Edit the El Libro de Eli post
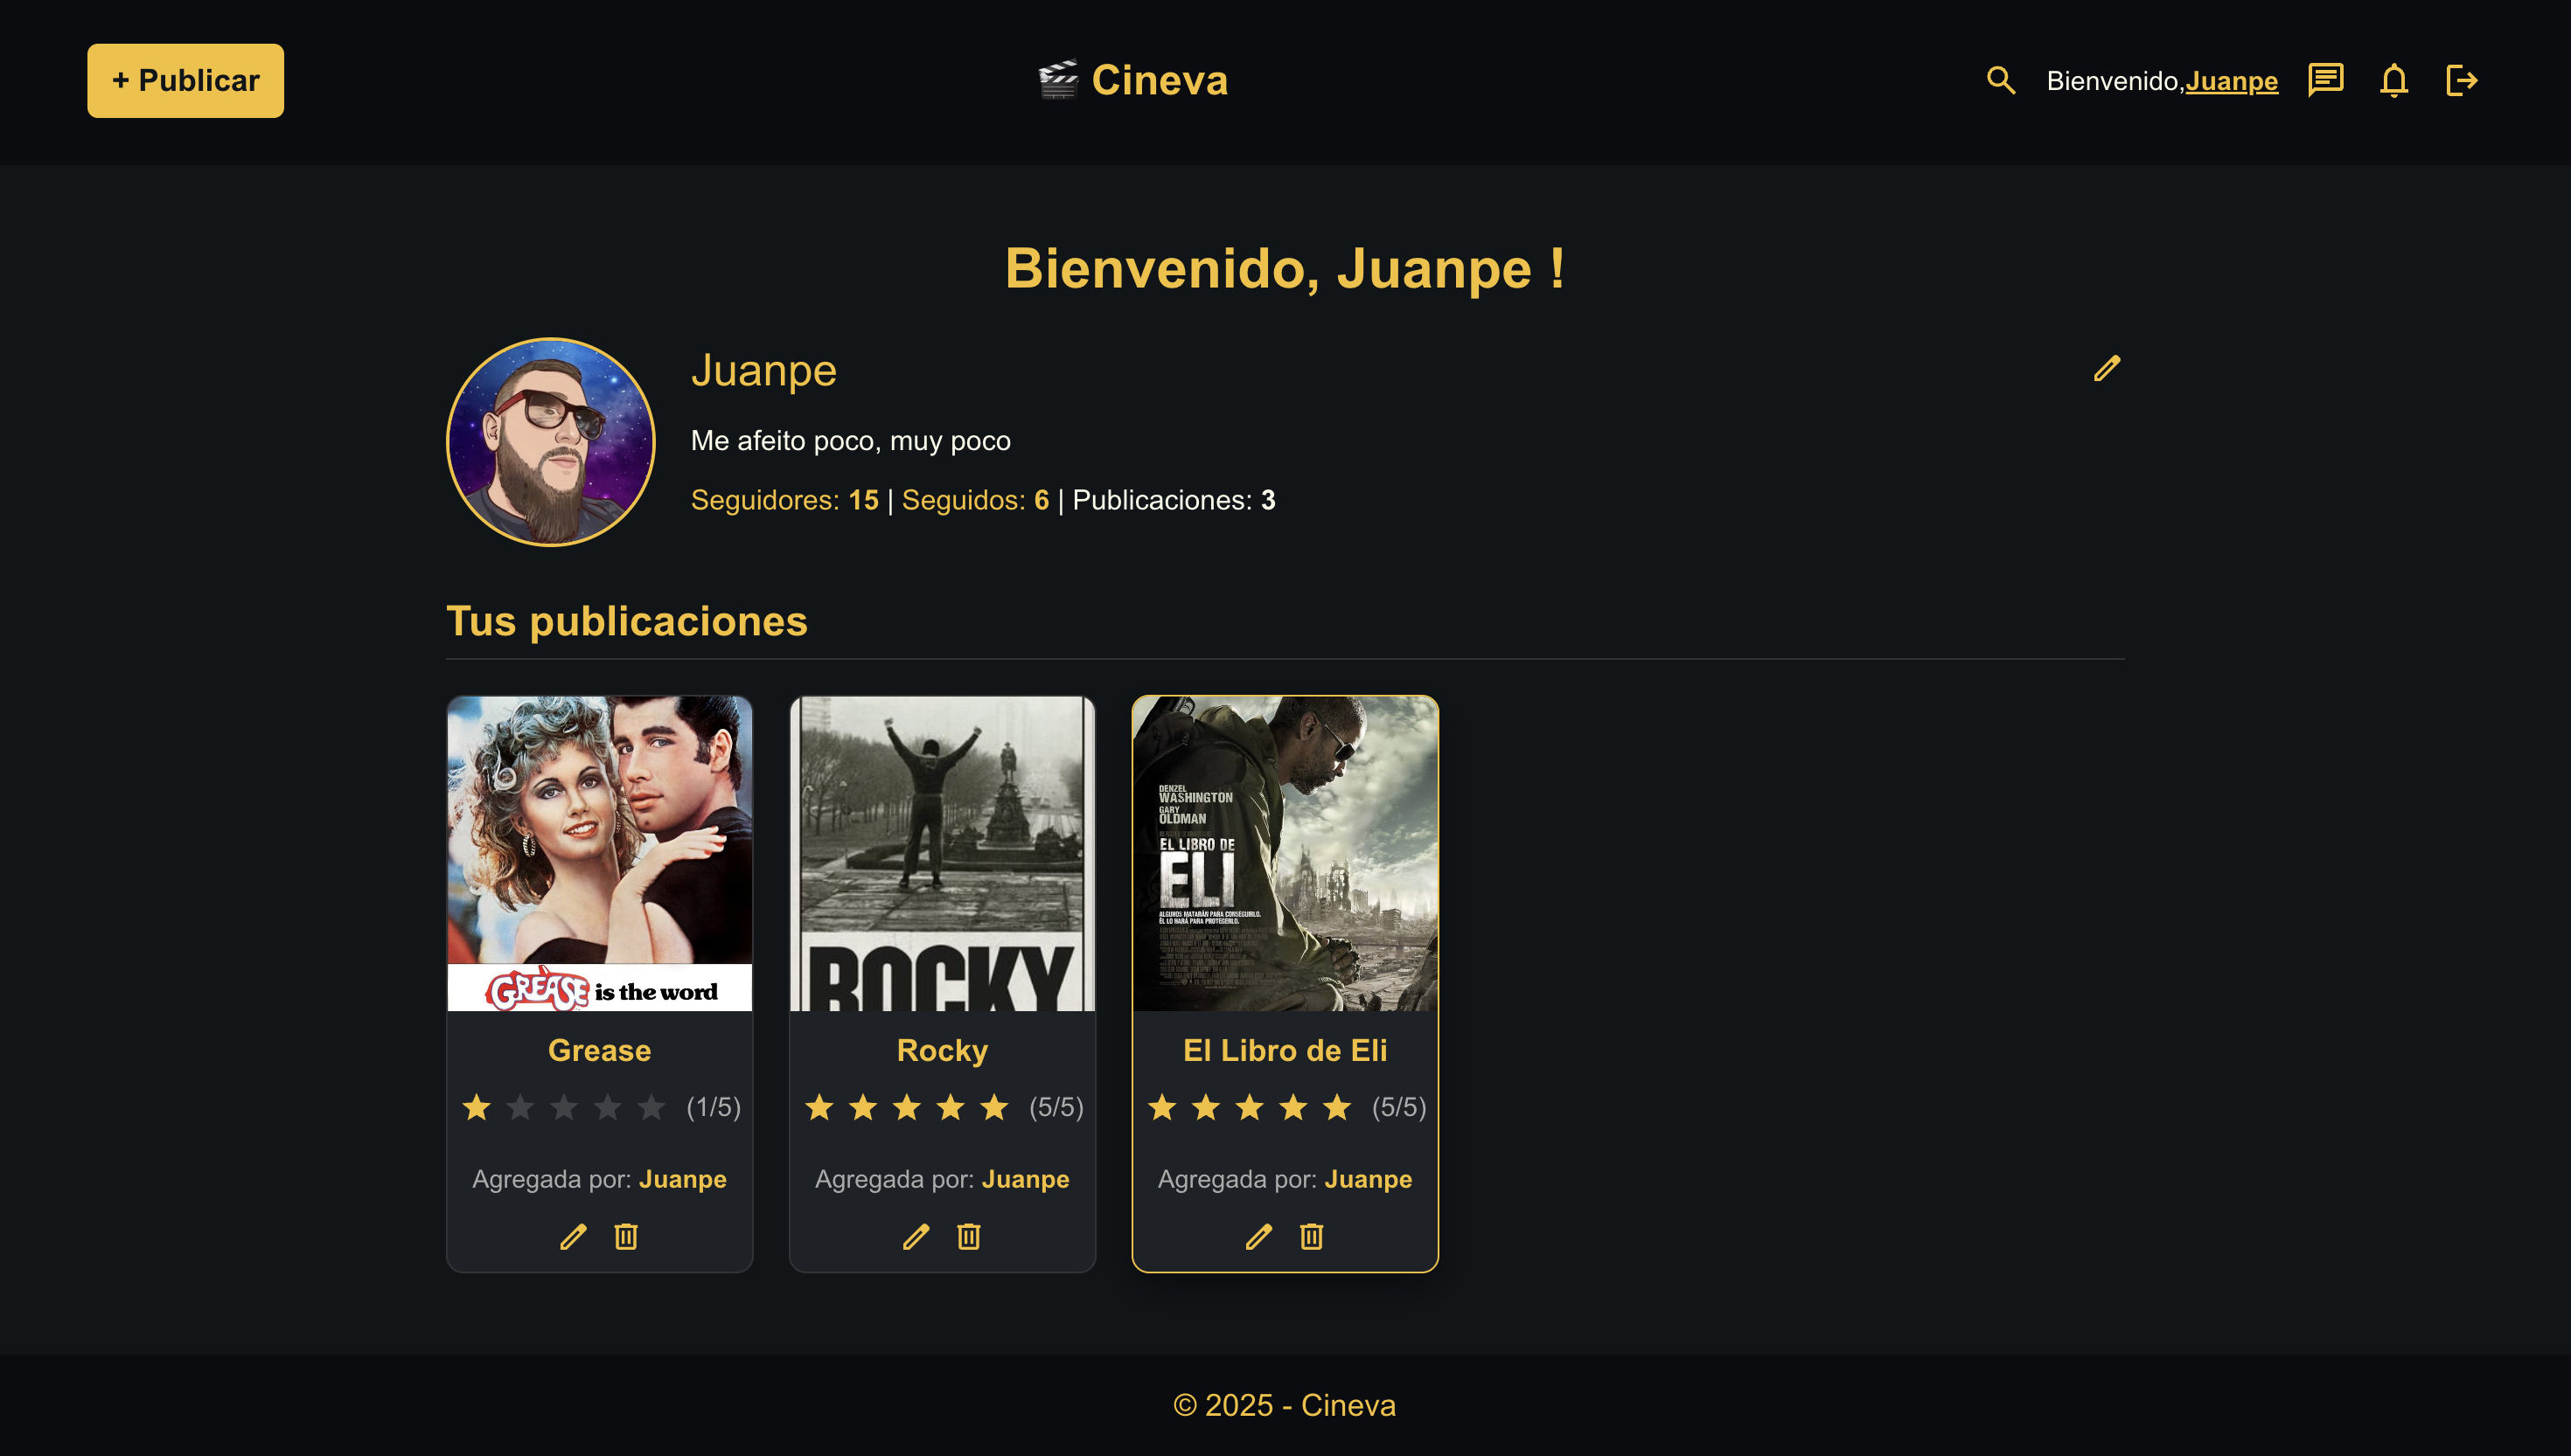 [x=1258, y=1237]
